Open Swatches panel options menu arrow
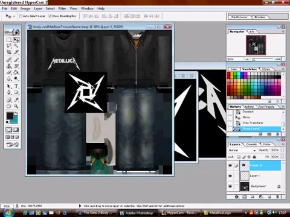290x217 pixels. [283, 69]
